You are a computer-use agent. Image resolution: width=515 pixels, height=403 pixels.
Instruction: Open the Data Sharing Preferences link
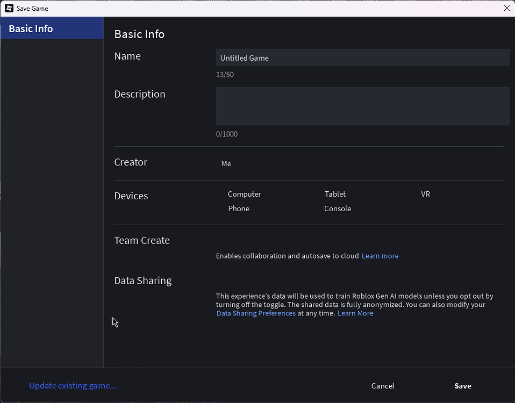tap(256, 313)
